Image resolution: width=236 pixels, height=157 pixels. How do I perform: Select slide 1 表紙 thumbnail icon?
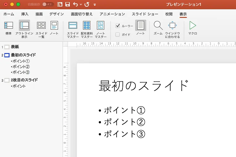point(7,47)
